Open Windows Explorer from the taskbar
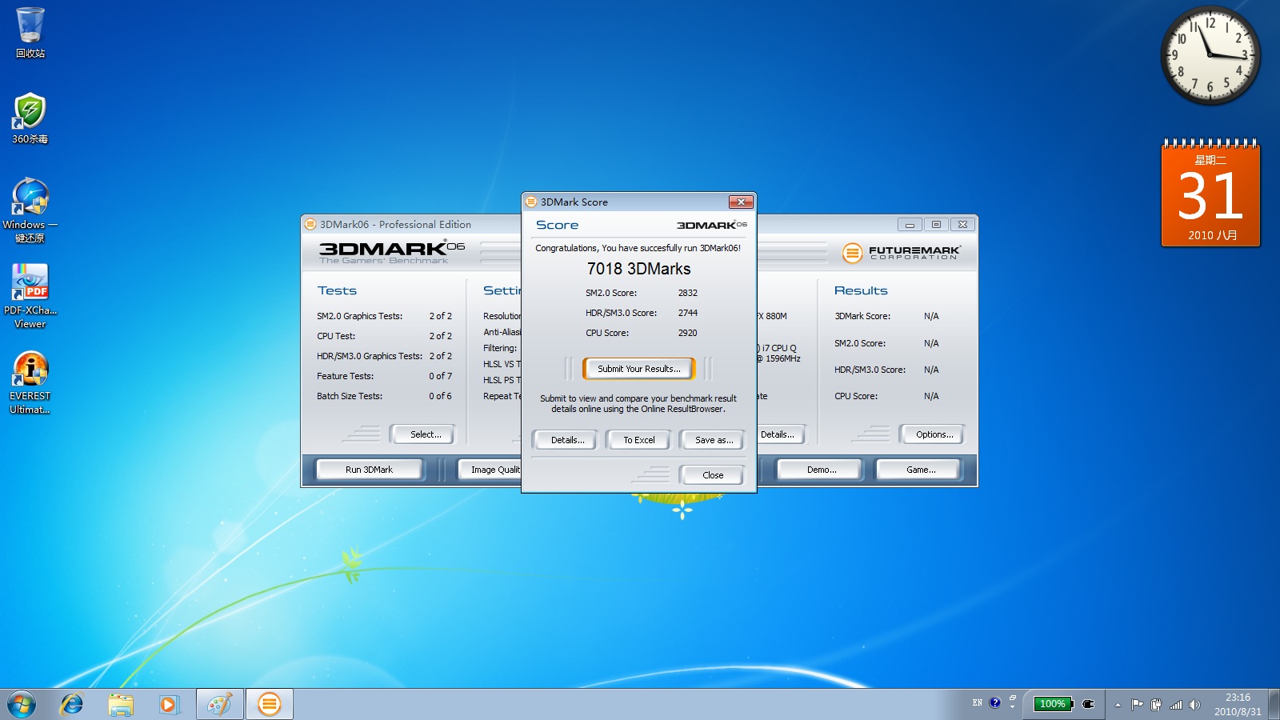This screenshot has height=720, width=1280. point(121,704)
